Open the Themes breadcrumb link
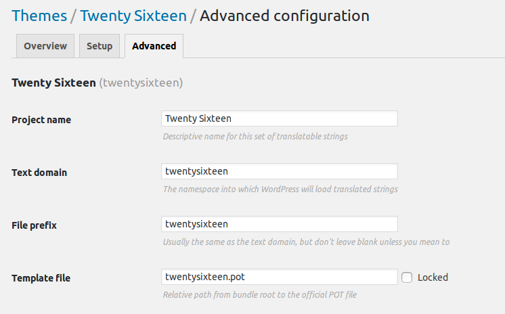Image resolution: width=505 pixels, height=314 pixels. 39,16
